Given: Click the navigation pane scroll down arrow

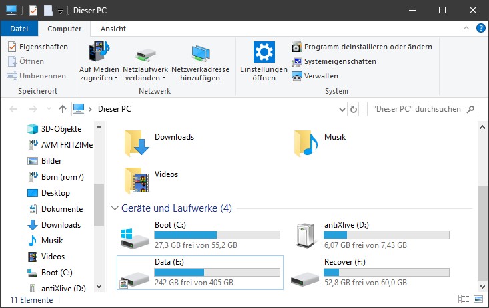Looking at the screenshot, I should [99, 287].
